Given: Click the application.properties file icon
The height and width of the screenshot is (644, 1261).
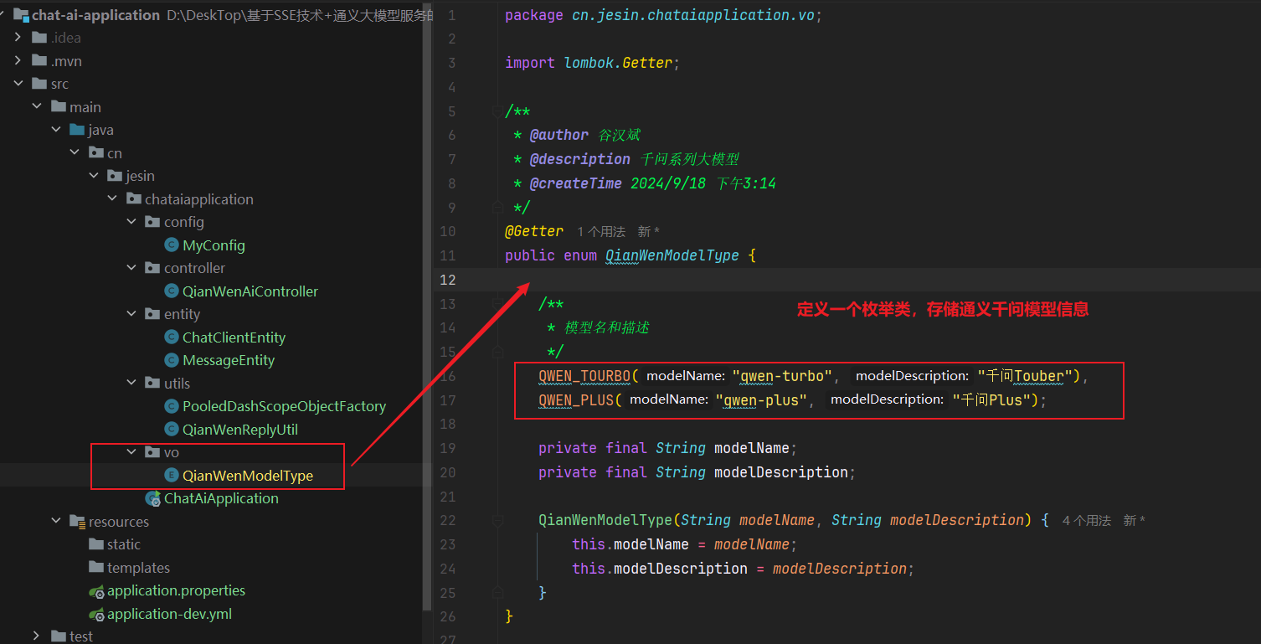Looking at the screenshot, I should click(x=96, y=591).
